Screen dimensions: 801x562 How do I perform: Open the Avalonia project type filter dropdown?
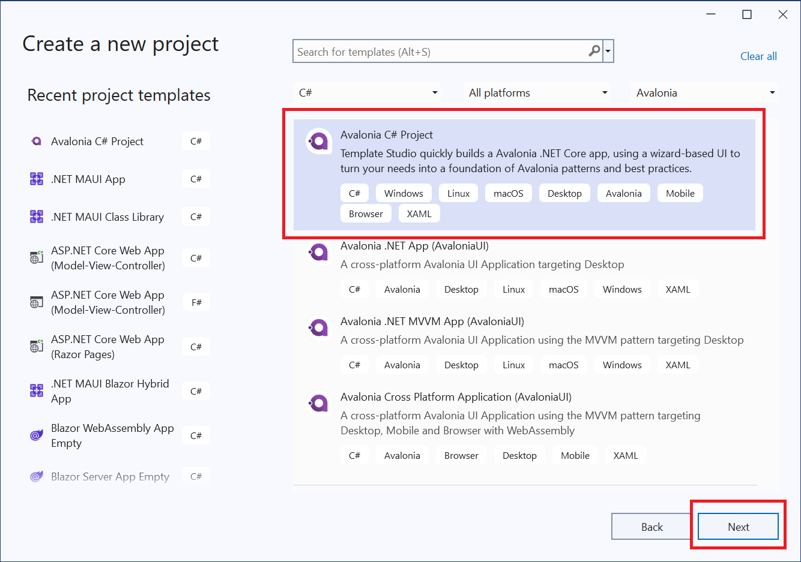[x=706, y=92]
